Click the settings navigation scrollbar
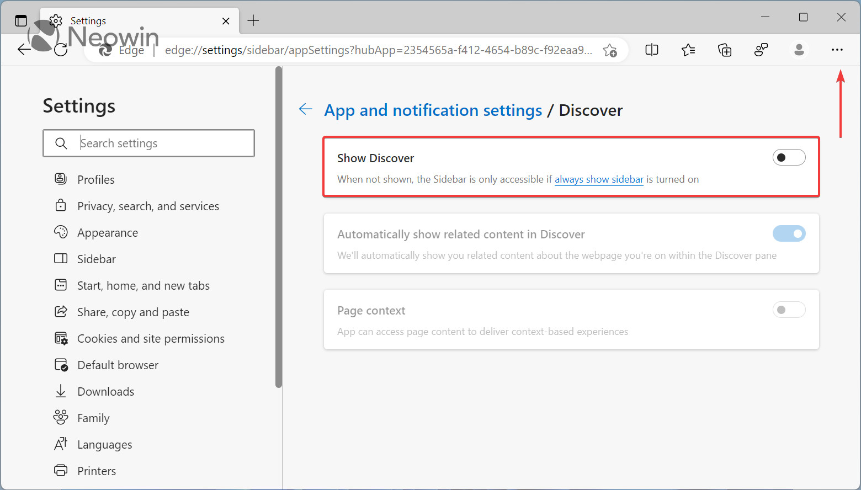The width and height of the screenshot is (861, 490). coord(279,227)
